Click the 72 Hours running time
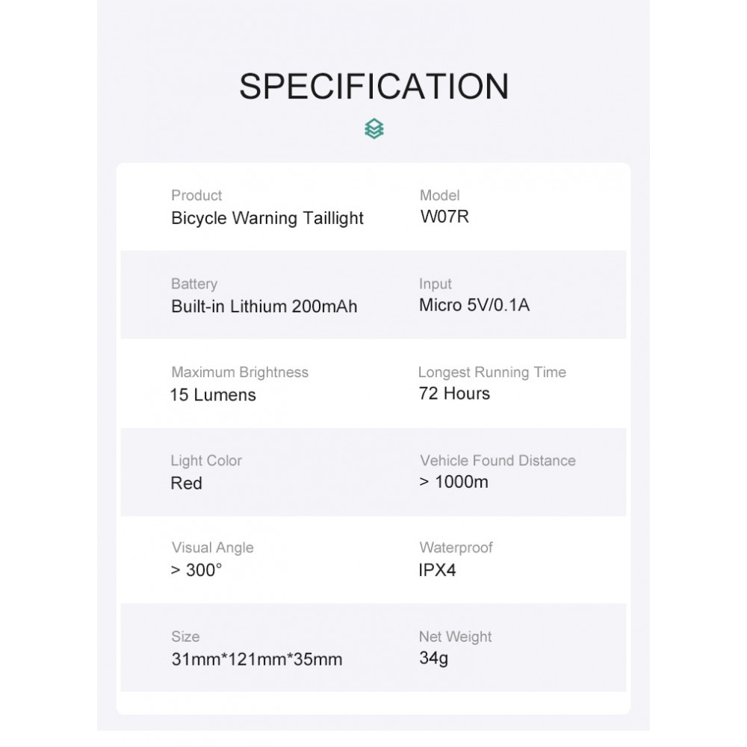 point(454,394)
